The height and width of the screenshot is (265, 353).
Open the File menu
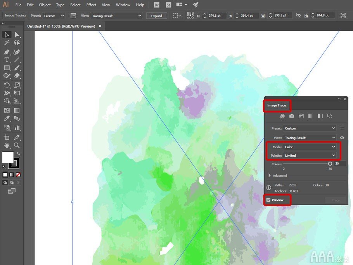pyautogui.click(x=18, y=5)
